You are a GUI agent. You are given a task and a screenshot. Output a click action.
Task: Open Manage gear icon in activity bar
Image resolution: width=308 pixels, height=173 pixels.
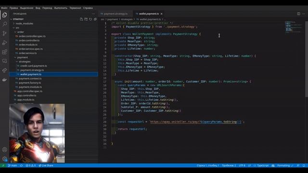4,159
